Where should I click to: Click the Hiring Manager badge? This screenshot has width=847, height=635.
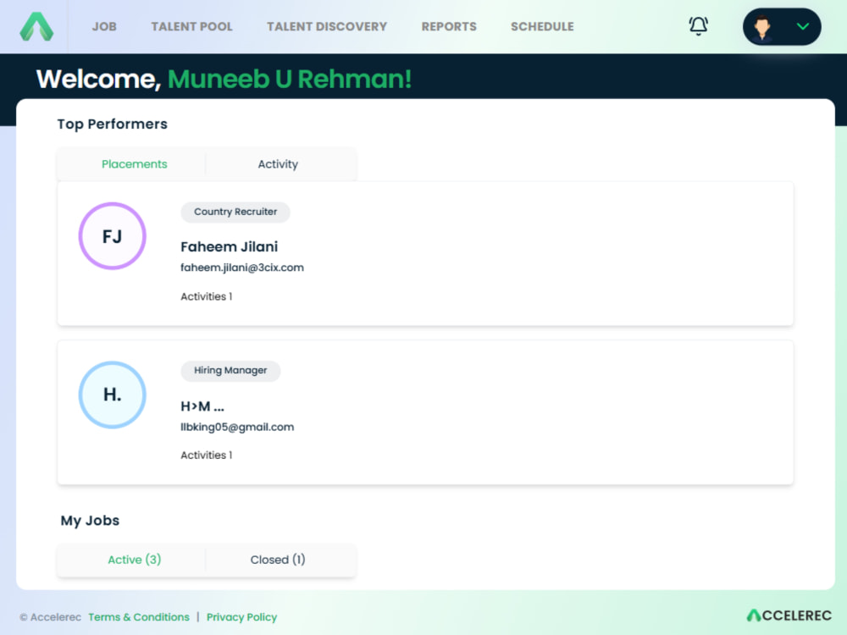(230, 371)
